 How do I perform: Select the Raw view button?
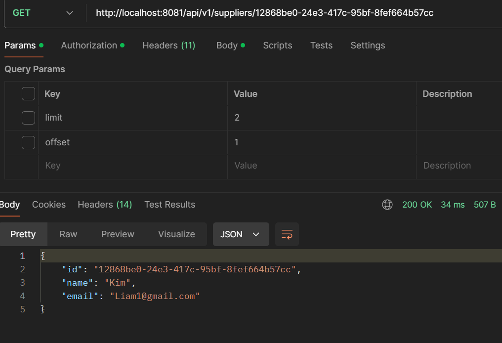point(68,234)
